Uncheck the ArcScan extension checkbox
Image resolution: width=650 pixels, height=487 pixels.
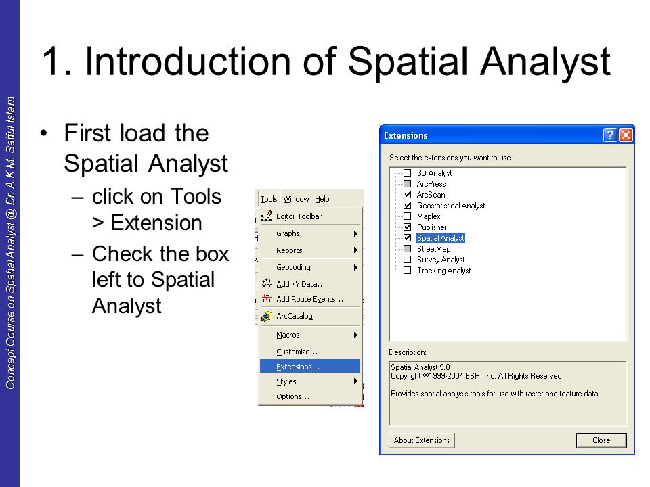tap(408, 194)
